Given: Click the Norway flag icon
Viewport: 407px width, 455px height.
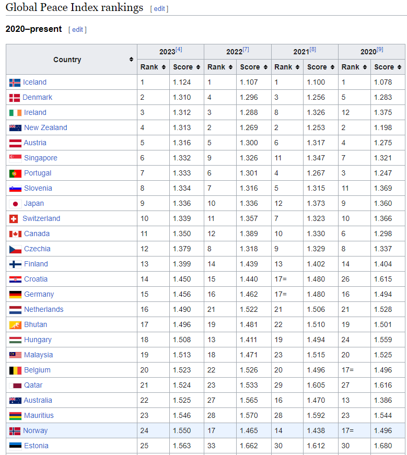Looking at the screenshot, I should [15, 431].
